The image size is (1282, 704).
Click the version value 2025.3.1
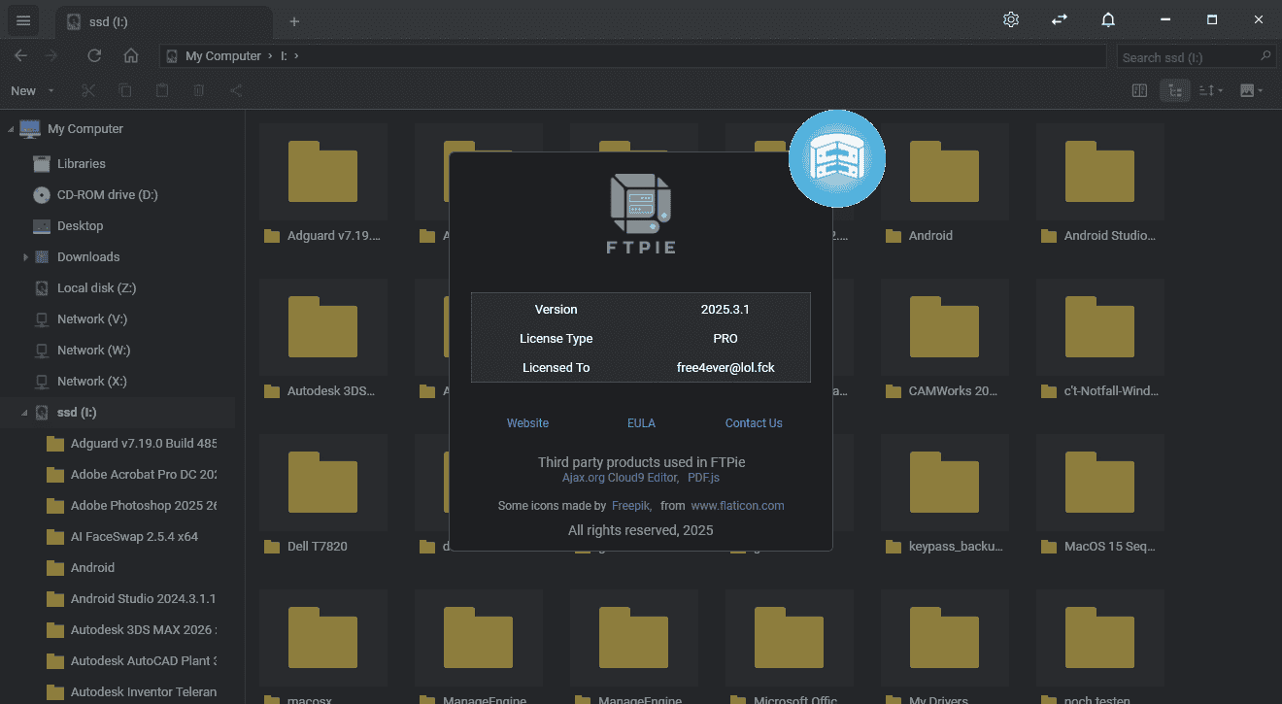[x=725, y=310]
